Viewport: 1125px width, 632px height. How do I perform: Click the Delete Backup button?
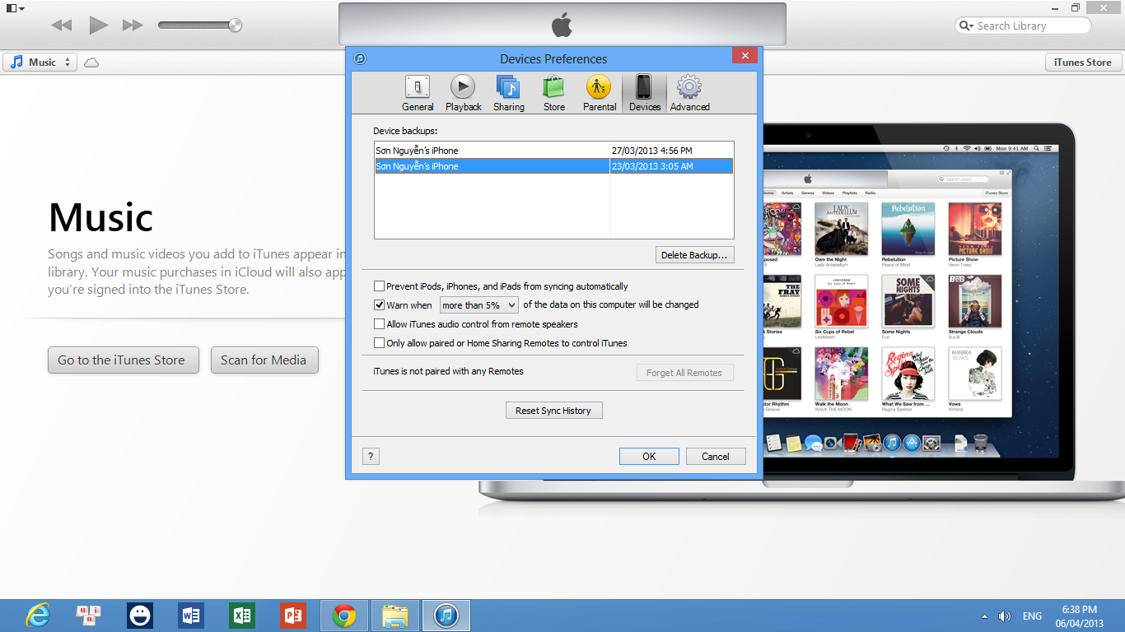(x=694, y=255)
